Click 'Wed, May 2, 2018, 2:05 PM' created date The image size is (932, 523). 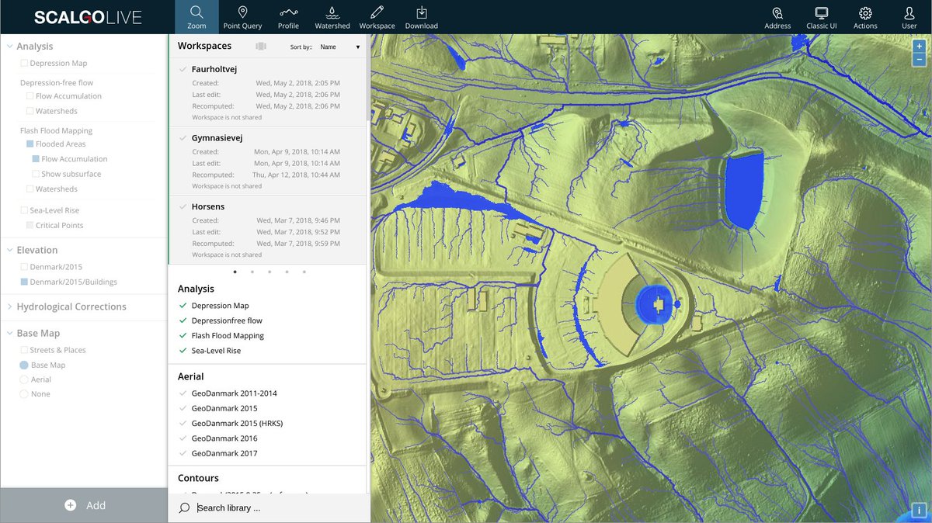298,83
